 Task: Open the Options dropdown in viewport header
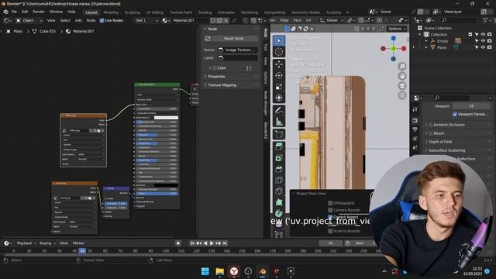(397, 29)
